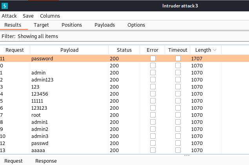
Task: Tick the Error checkbox for password row
Action: tap(153, 58)
